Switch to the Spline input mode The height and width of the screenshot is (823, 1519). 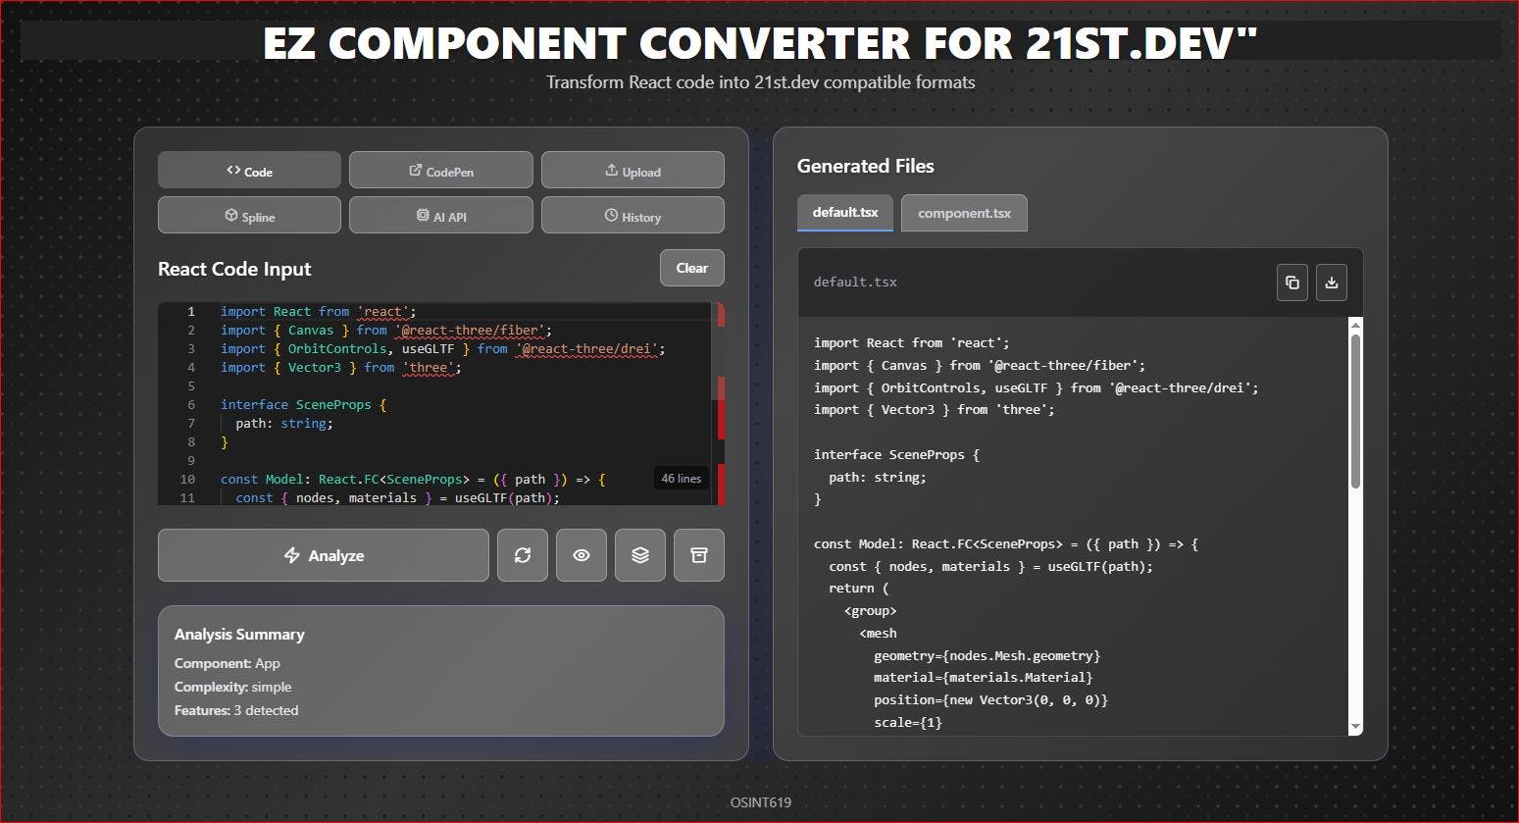coord(249,215)
